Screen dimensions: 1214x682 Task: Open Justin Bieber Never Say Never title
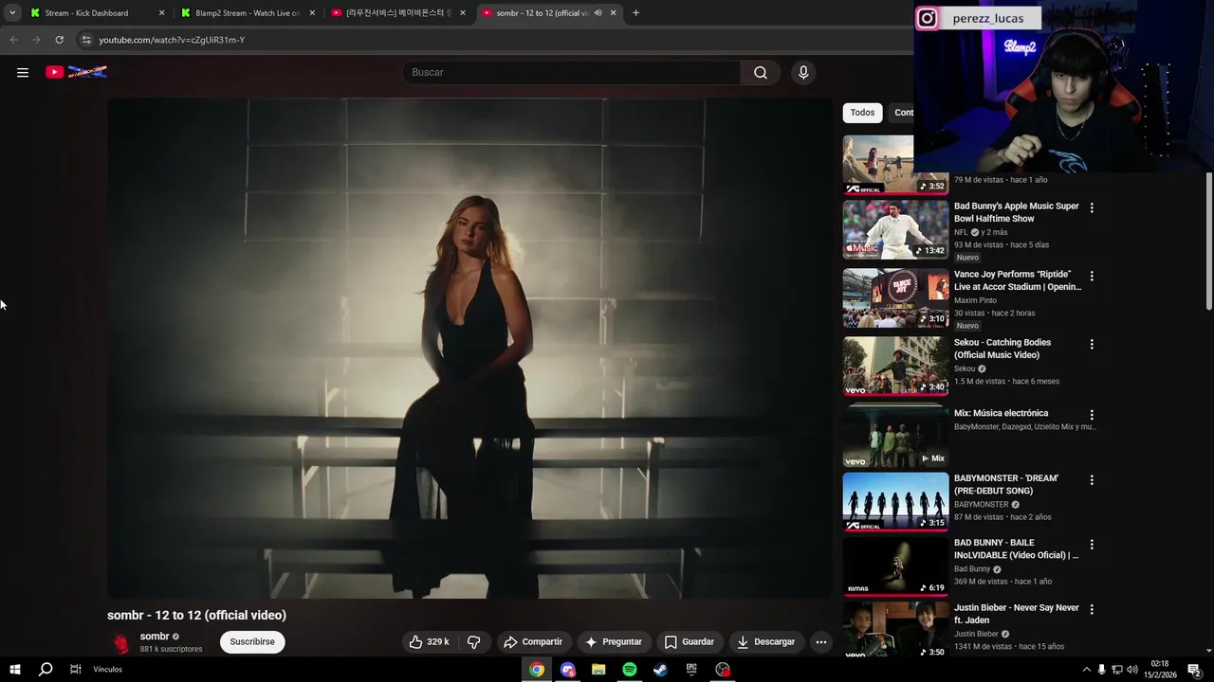(x=1016, y=614)
